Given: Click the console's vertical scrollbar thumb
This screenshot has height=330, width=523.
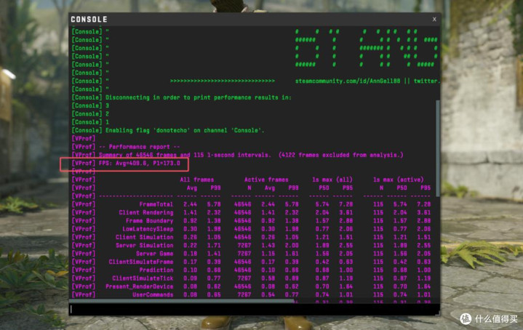Looking at the screenshot, I should click(438, 148).
